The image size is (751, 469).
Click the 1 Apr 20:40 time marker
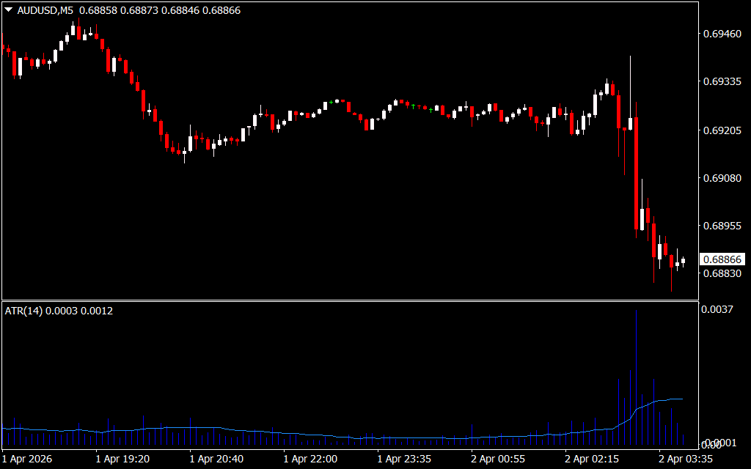pyautogui.click(x=216, y=459)
